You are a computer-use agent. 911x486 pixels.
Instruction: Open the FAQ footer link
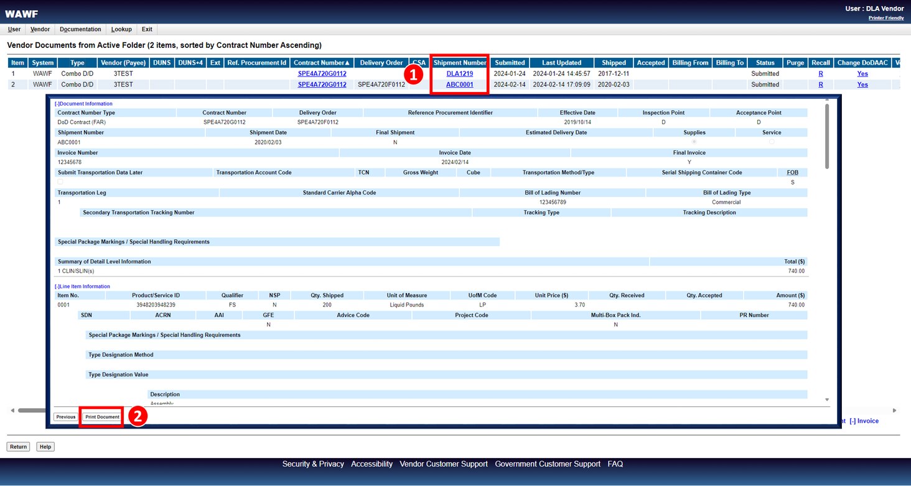click(x=615, y=464)
